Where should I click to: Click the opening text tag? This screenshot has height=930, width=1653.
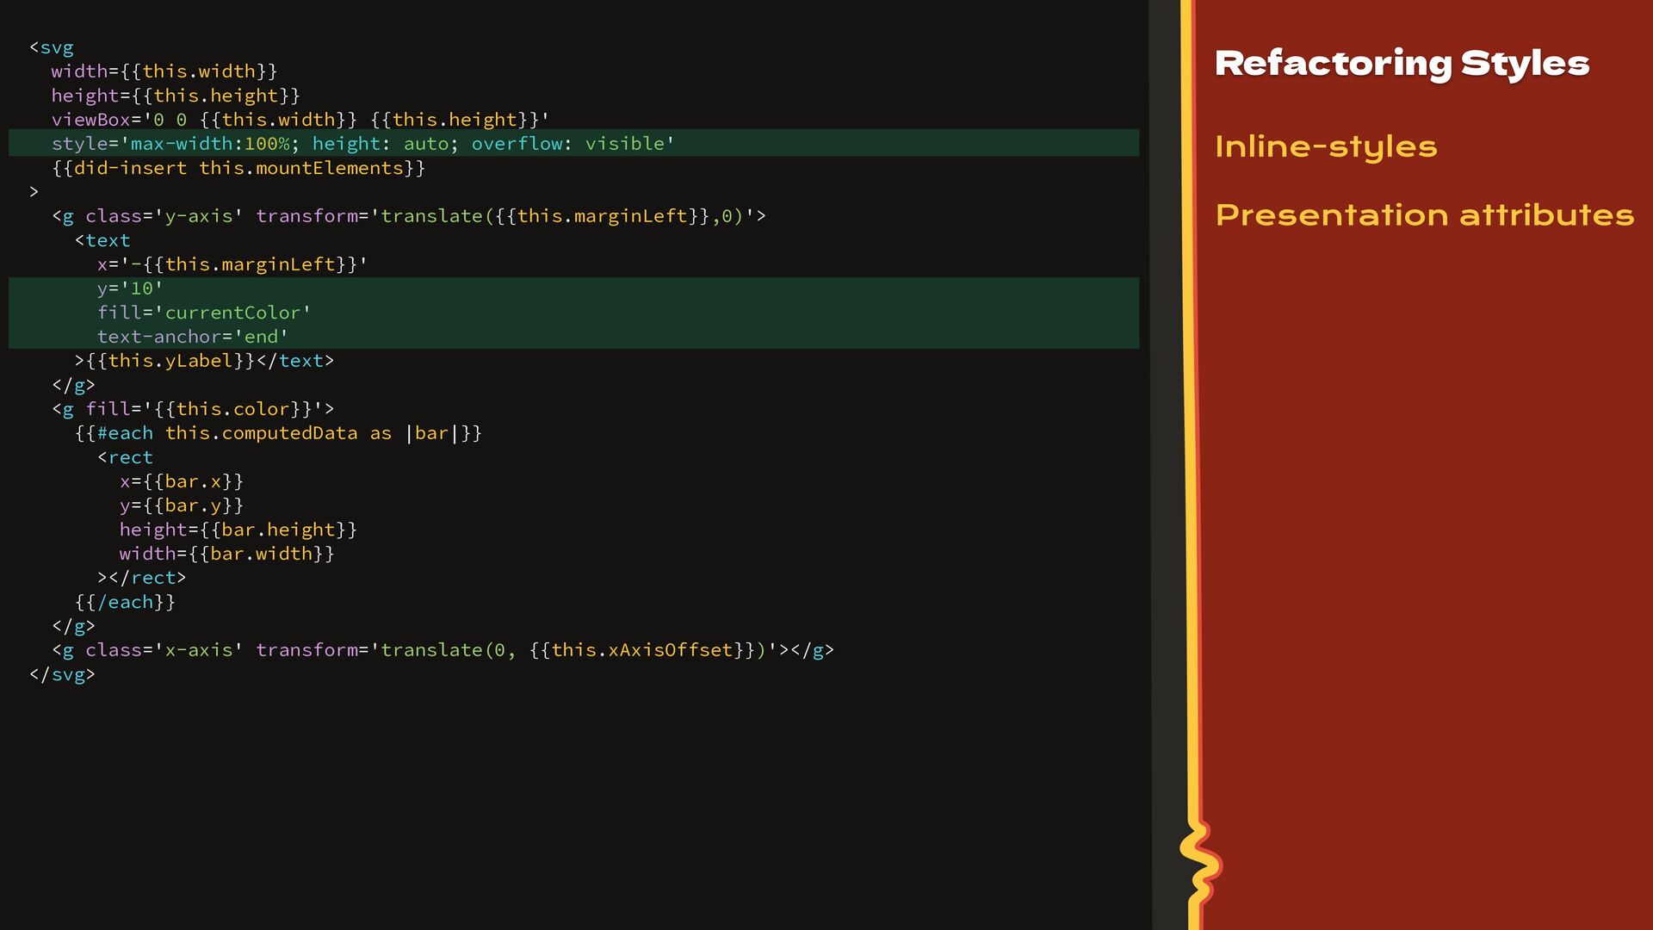click(102, 240)
